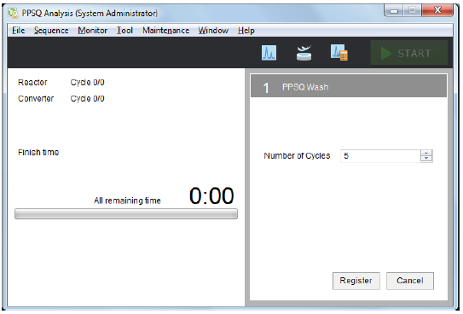Click the Cancel button

410,281
